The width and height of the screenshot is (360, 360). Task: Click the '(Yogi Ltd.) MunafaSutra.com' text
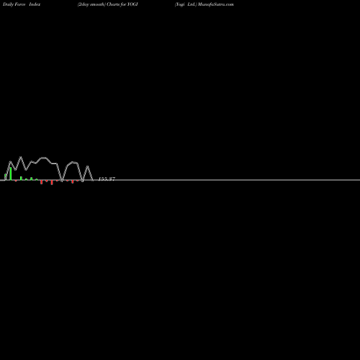(x=204, y=4)
